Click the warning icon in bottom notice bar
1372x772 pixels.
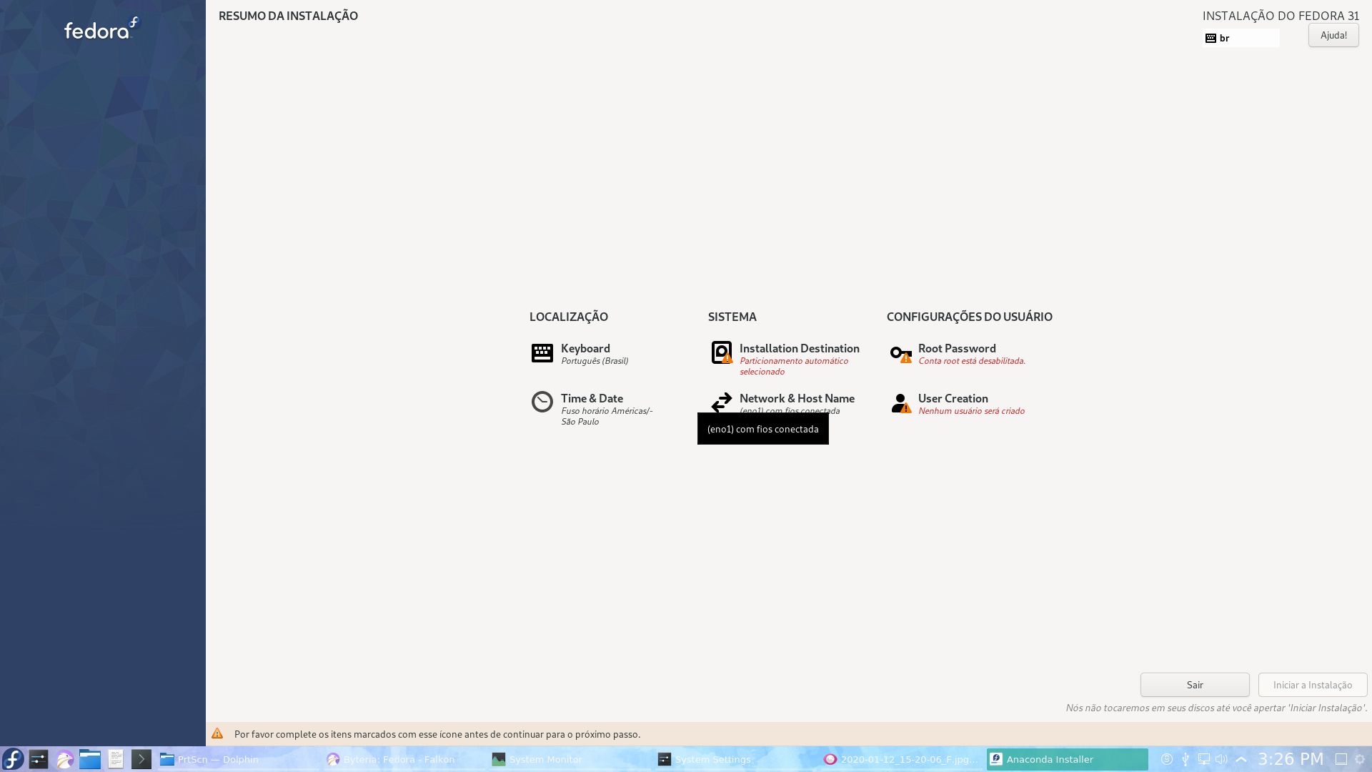click(217, 733)
